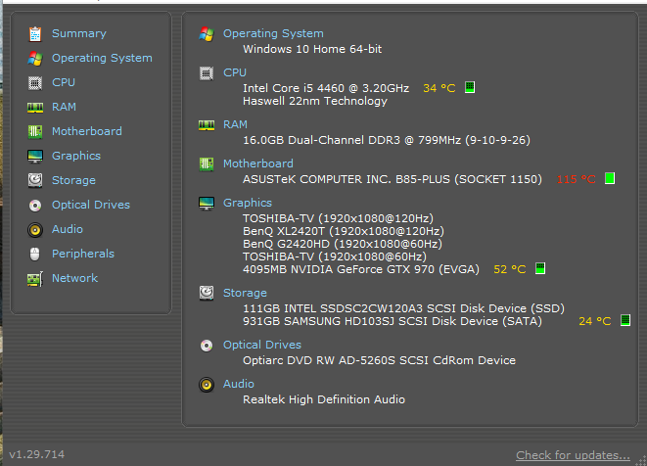Click the 931GB SAMSUNG HD103SJ line
This screenshot has height=466, width=647.
393,321
